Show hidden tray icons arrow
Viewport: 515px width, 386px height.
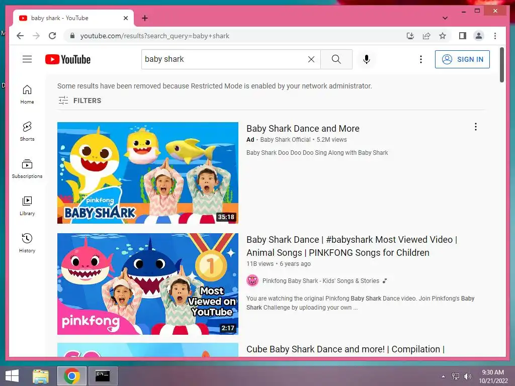(x=443, y=376)
